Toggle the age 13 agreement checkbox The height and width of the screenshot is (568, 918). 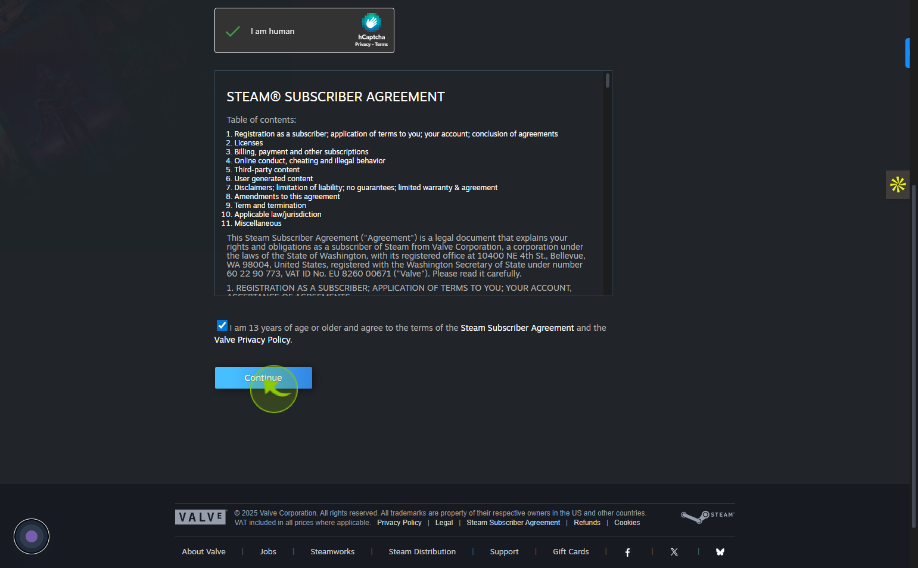222,325
